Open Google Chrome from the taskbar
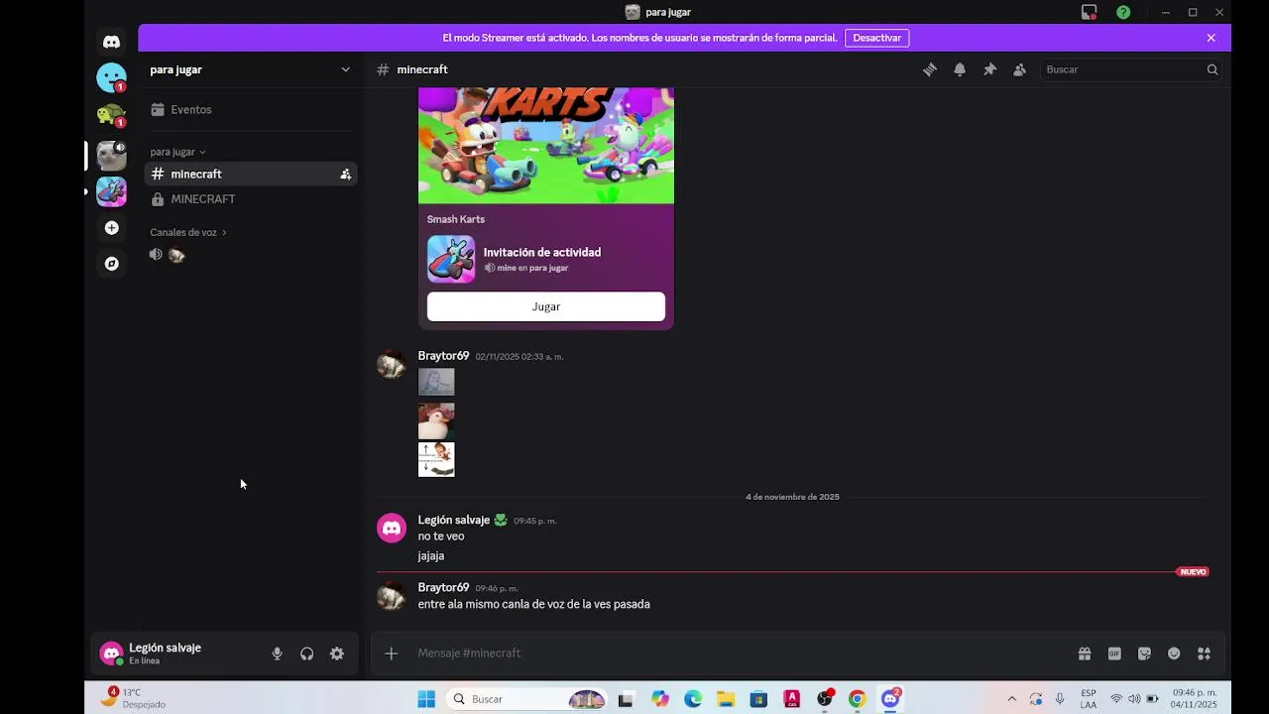 [858, 699]
